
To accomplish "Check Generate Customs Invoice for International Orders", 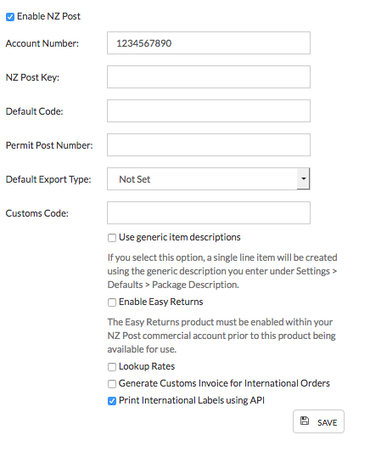I will [x=112, y=384].
